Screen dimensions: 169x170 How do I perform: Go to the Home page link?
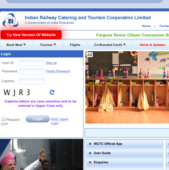pyautogui.click(x=146, y=26)
